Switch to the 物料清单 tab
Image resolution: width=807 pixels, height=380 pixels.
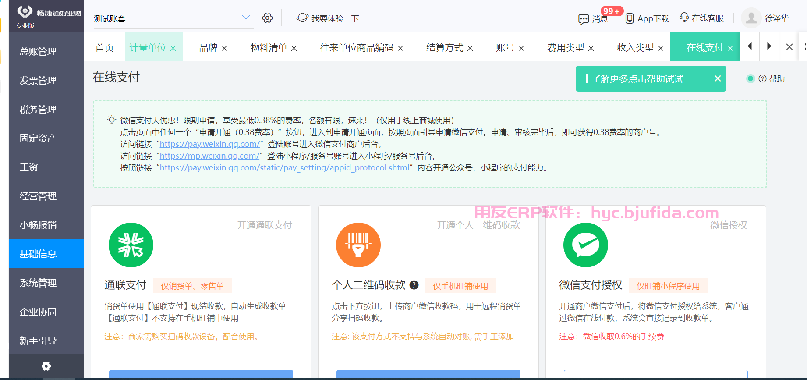pos(269,47)
